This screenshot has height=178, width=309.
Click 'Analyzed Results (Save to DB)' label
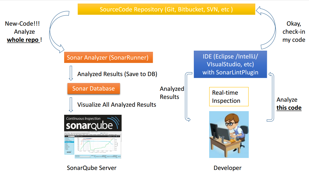tap(117, 74)
